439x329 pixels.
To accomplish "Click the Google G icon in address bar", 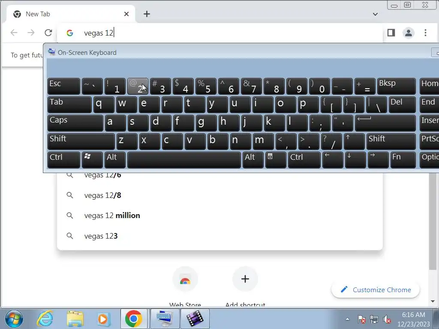I will coord(70,33).
